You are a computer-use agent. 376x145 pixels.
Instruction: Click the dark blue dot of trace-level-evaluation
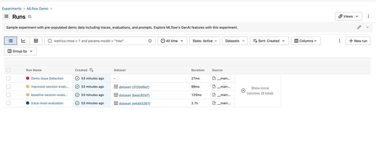28,103
